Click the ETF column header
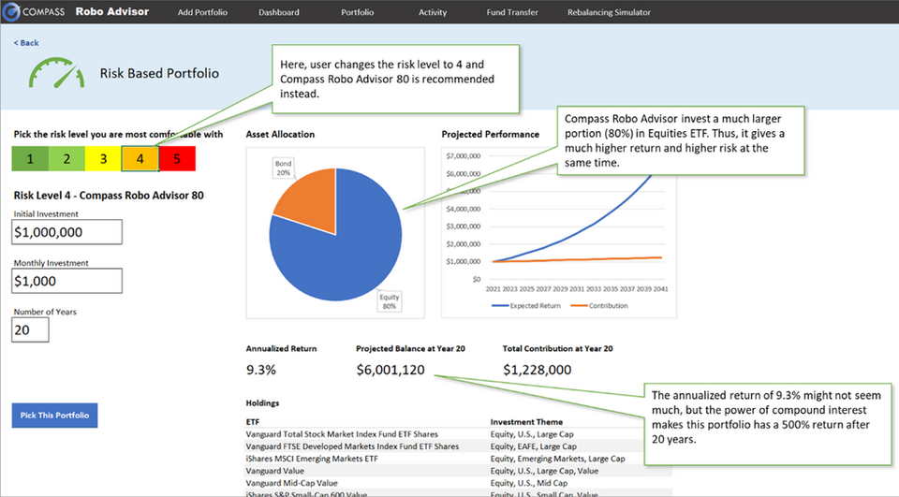The image size is (899, 497). pos(253,422)
